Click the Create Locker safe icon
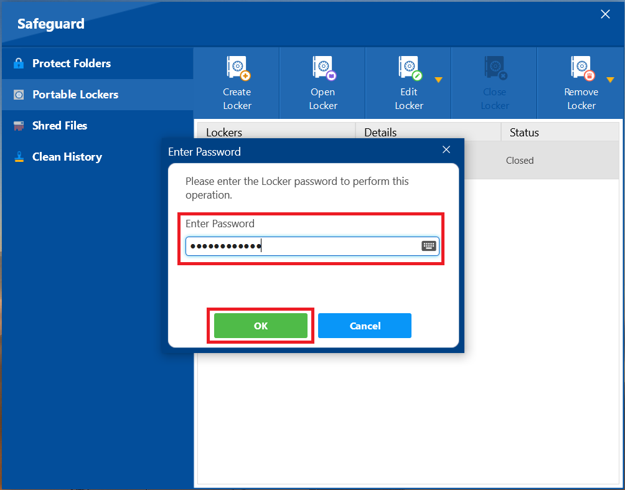This screenshot has width=625, height=490. pyautogui.click(x=238, y=68)
